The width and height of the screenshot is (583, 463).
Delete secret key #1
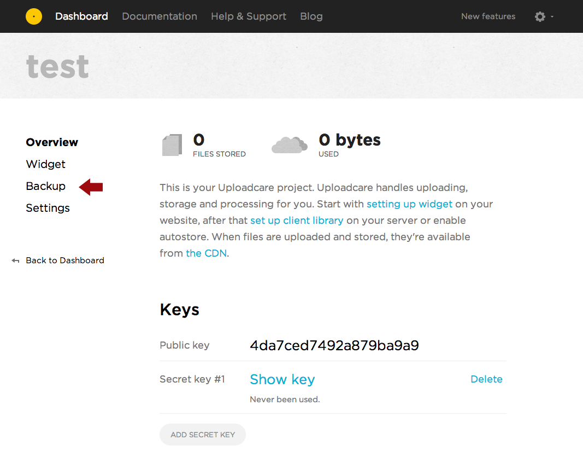pos(486,379)
